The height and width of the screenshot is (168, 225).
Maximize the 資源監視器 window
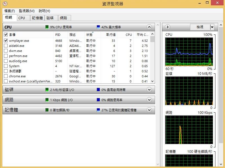(x=207, y=3)
